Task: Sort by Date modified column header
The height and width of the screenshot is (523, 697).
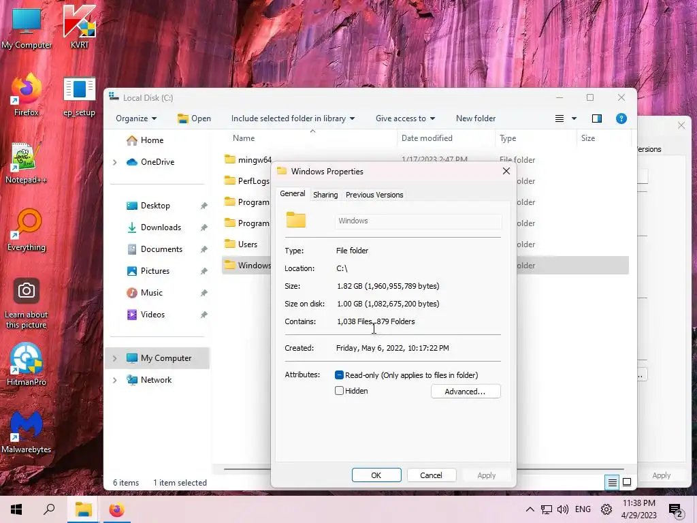Action: (447, 138)
